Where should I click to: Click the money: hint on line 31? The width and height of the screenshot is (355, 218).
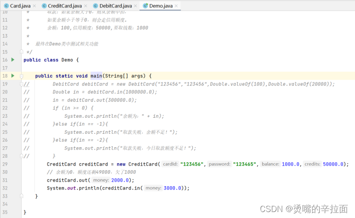point(101,180)
